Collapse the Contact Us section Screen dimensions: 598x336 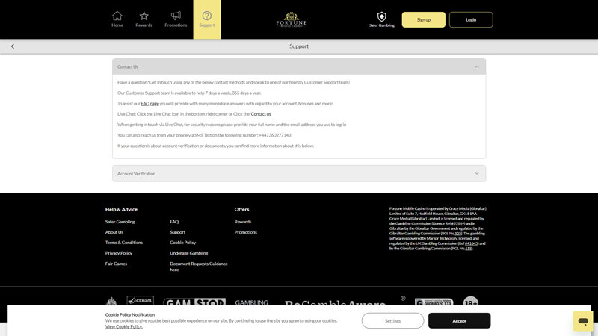coord(299,66)
